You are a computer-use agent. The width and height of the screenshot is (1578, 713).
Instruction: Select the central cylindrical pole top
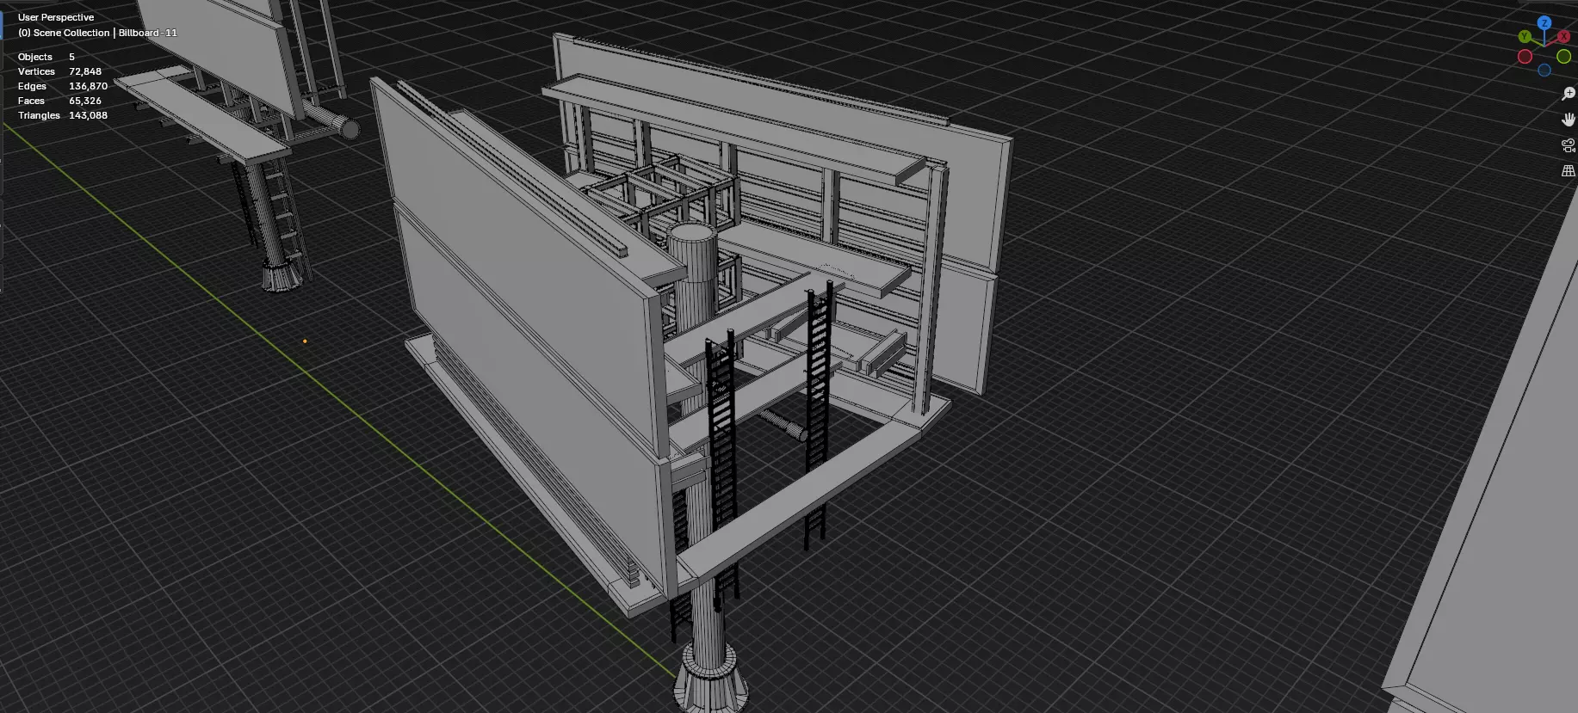pos(692,234)
